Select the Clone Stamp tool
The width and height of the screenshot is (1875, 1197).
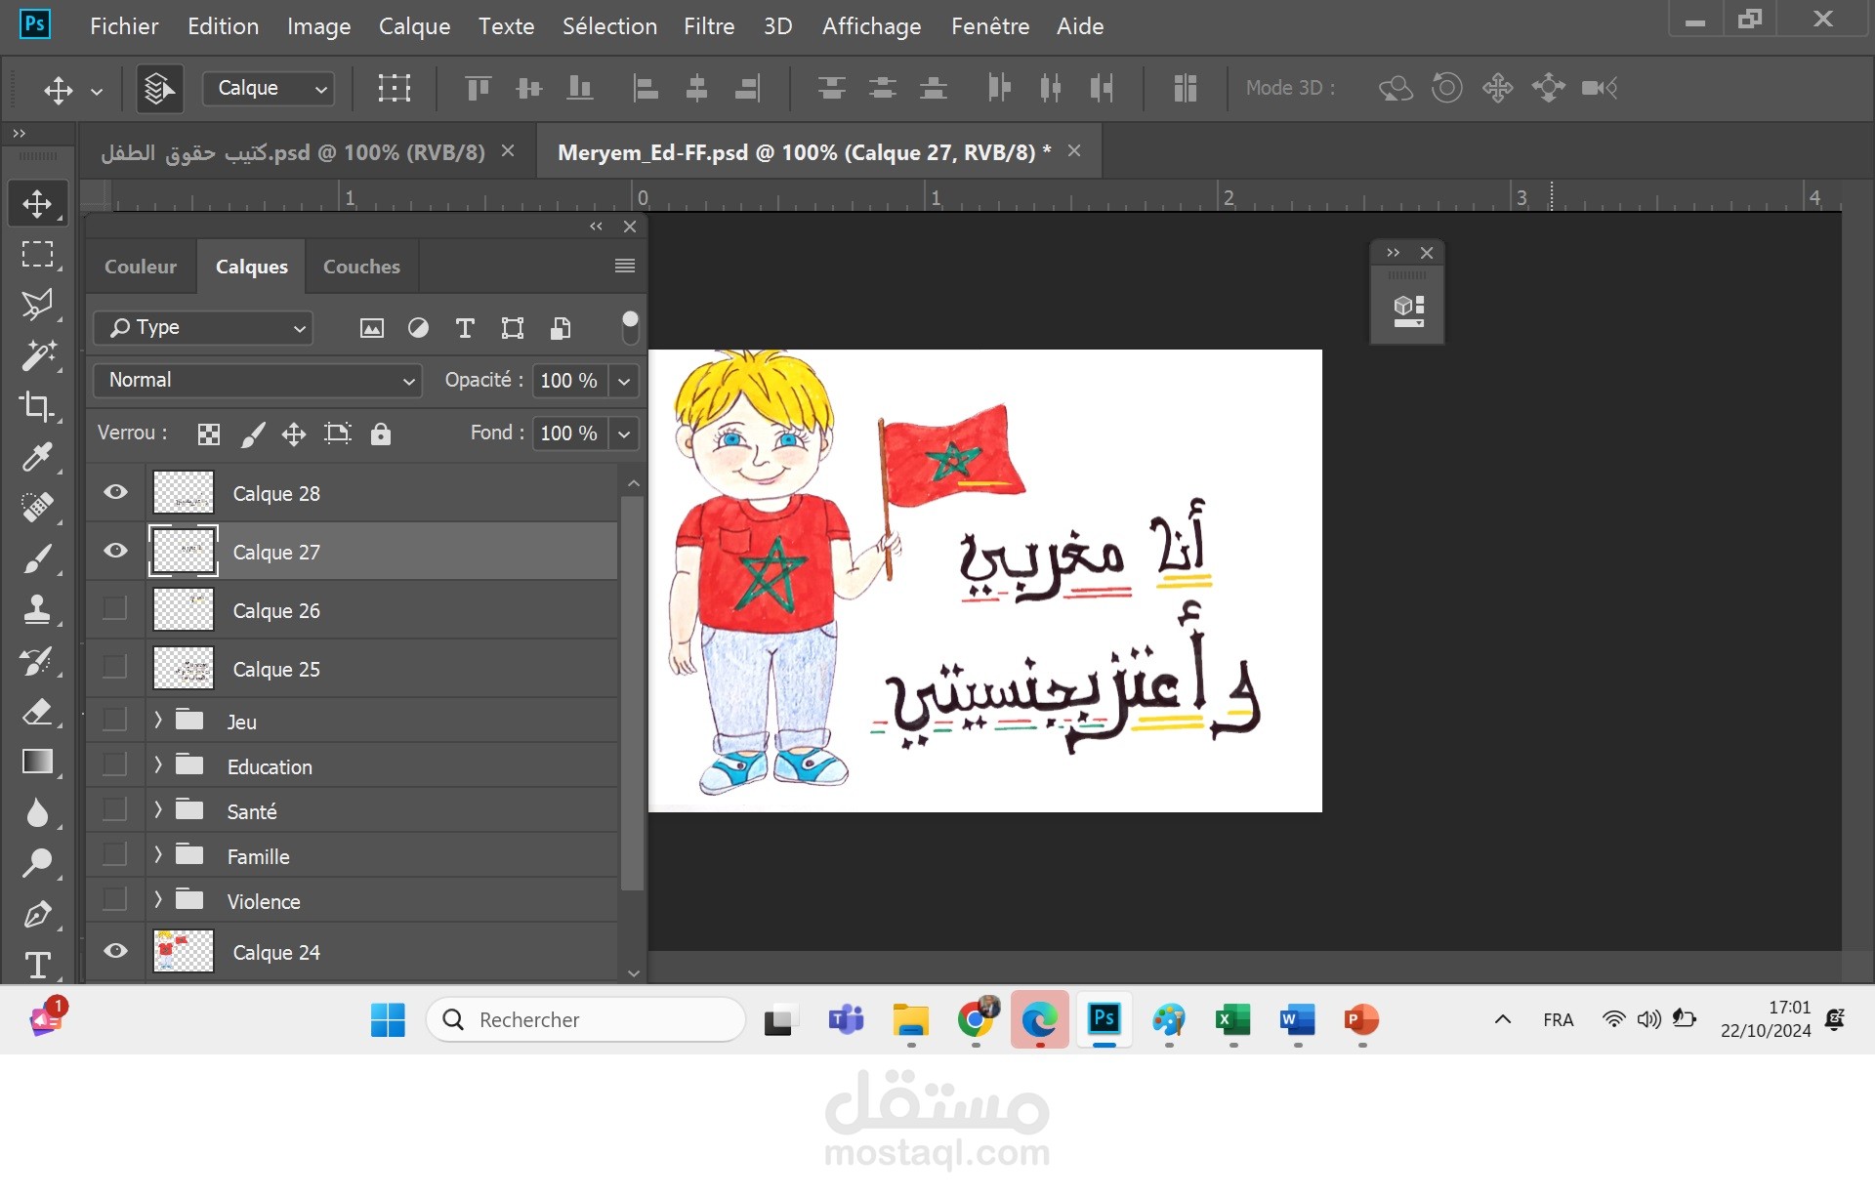click(x=37, y=609)
